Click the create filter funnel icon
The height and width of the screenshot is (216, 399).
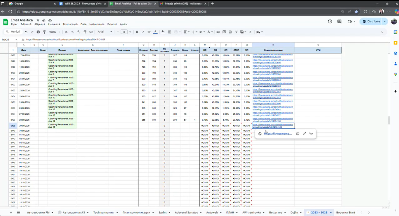(236, 32)
